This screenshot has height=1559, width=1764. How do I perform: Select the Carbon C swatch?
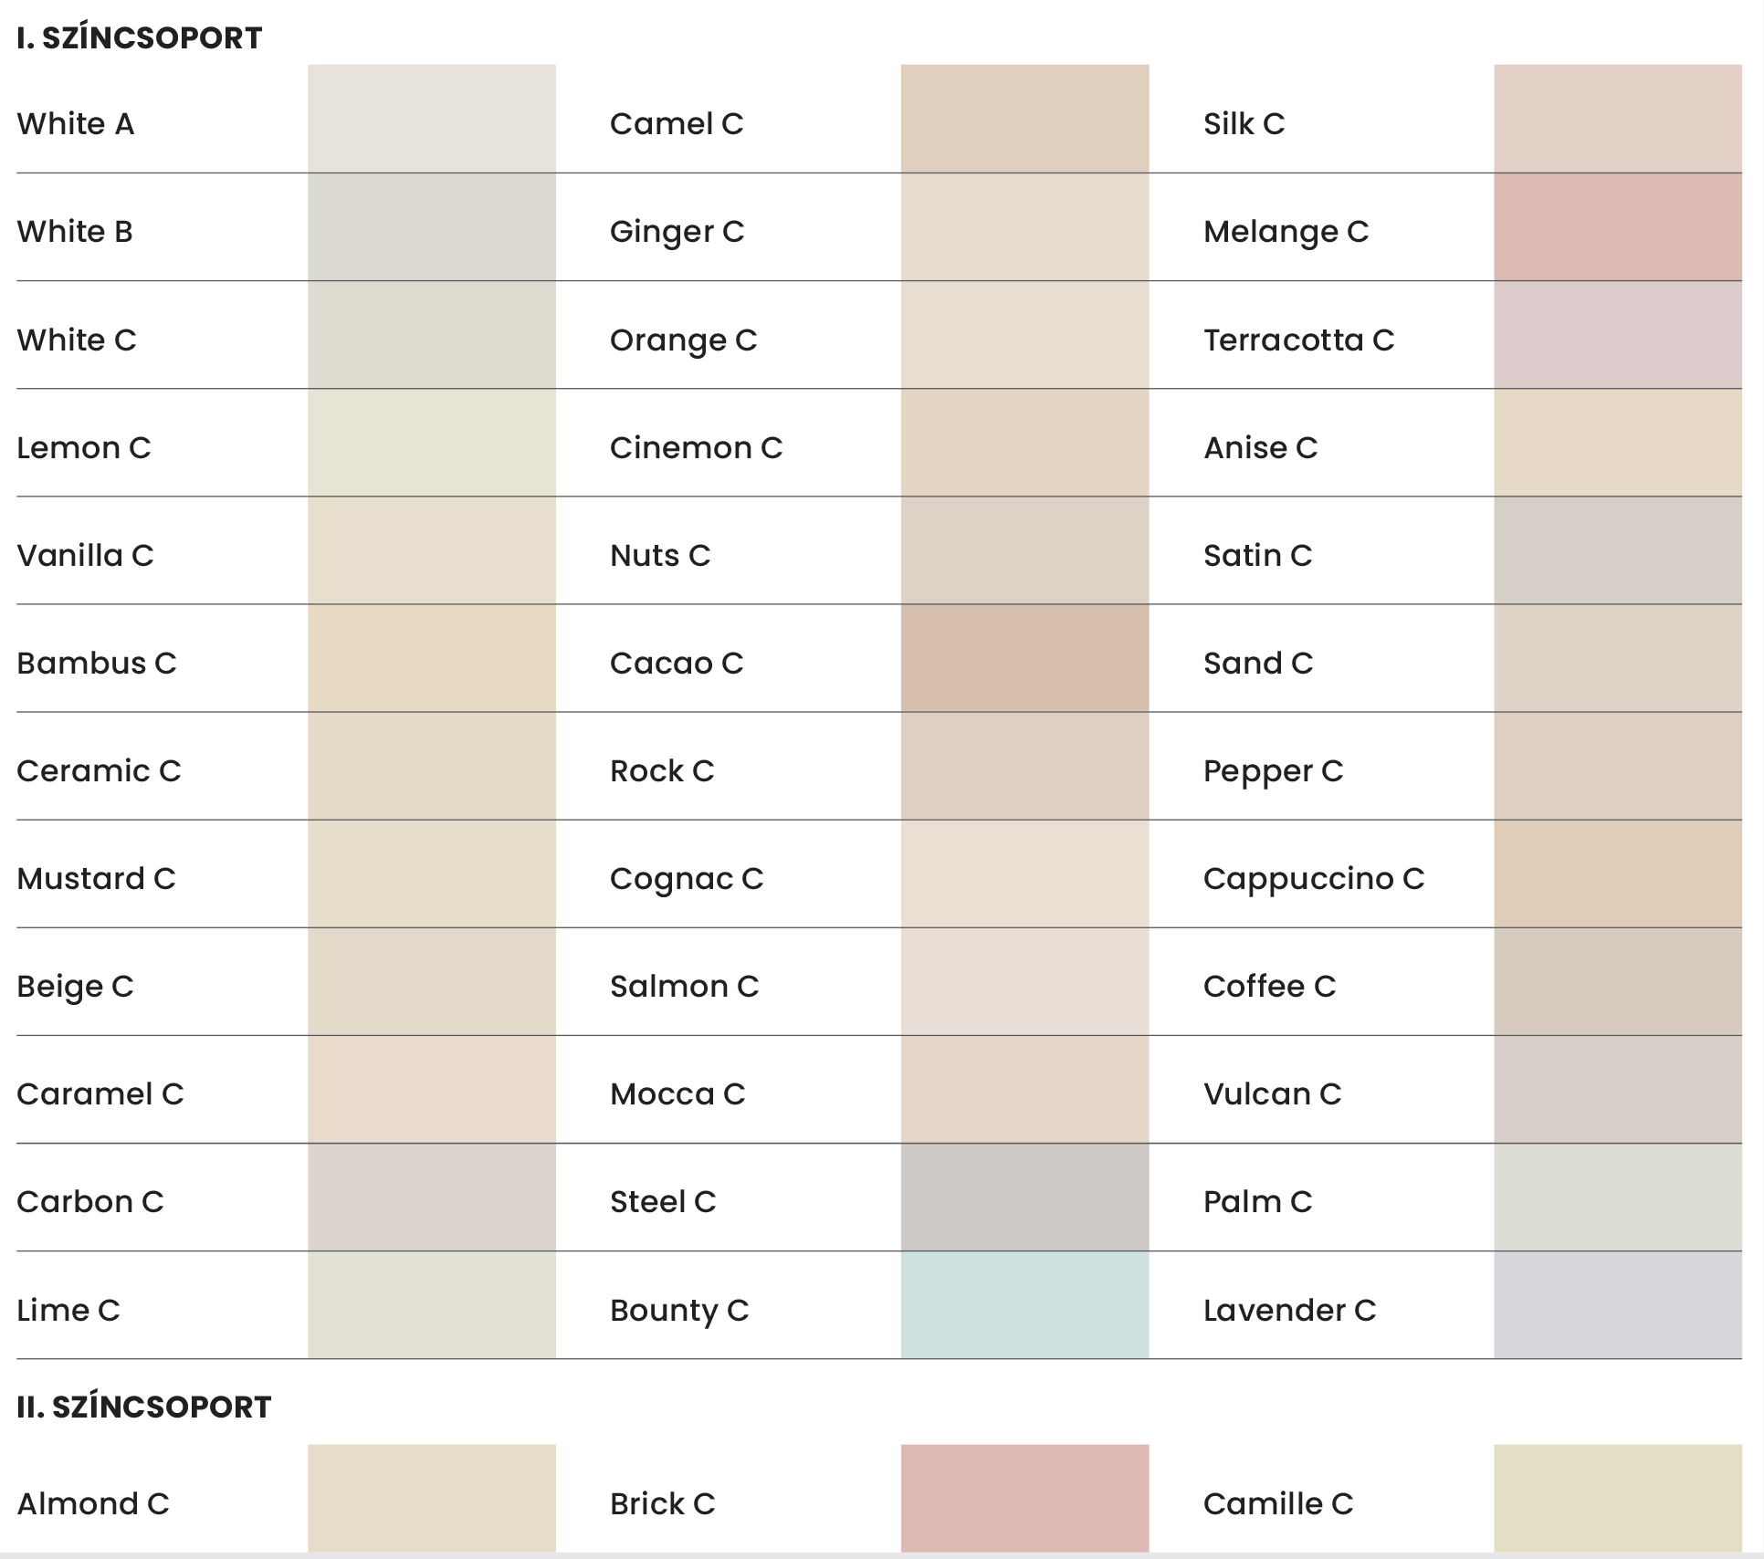pyautogui.click(x=431, y=1198)
